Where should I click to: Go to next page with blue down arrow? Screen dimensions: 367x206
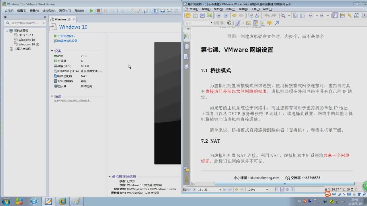226,15
